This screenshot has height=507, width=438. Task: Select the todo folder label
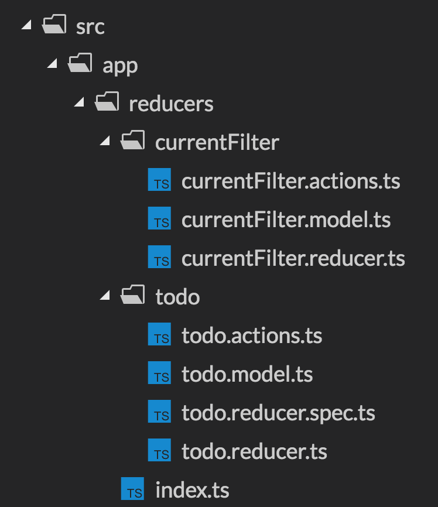(177, 297)
